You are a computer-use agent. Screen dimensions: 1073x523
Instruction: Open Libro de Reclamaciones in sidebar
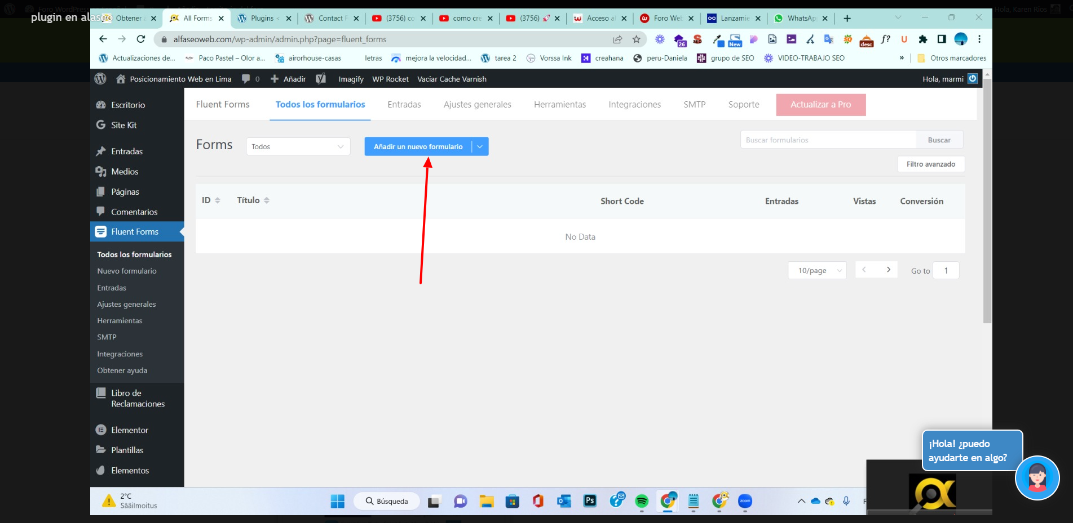click(137, 399)
